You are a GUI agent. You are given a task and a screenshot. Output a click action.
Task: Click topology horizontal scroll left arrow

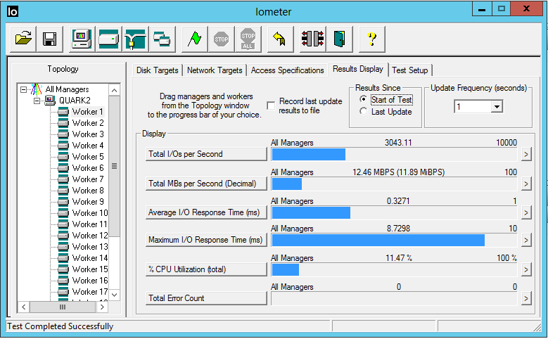[x=23, y=307]
